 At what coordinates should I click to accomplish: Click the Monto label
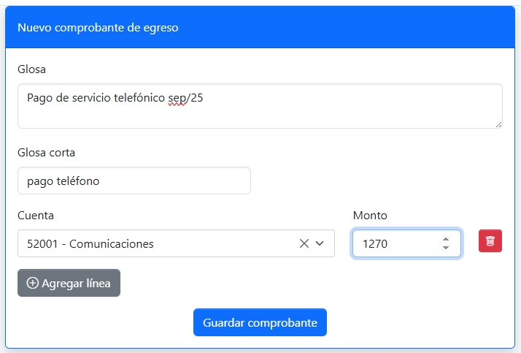(x=370, y=216)
